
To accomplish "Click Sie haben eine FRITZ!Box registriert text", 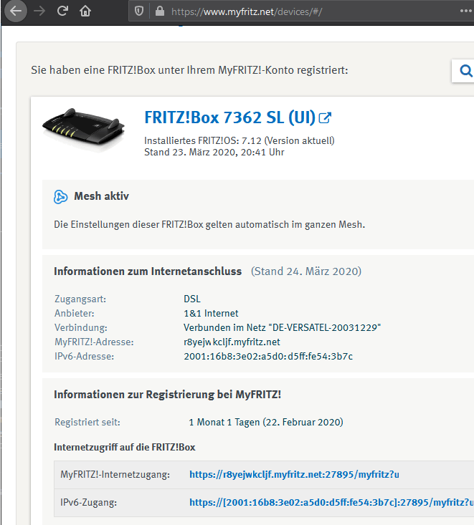I will click(x=189, y=70).
